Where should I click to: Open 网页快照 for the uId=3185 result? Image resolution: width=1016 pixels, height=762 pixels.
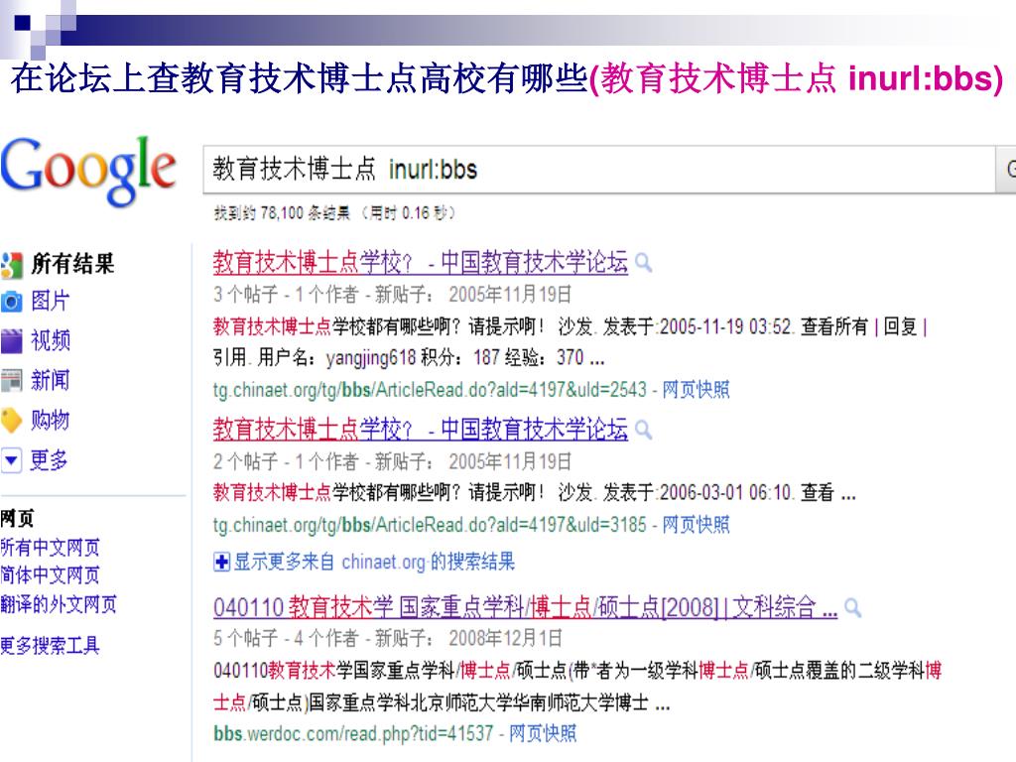point(696,524)
